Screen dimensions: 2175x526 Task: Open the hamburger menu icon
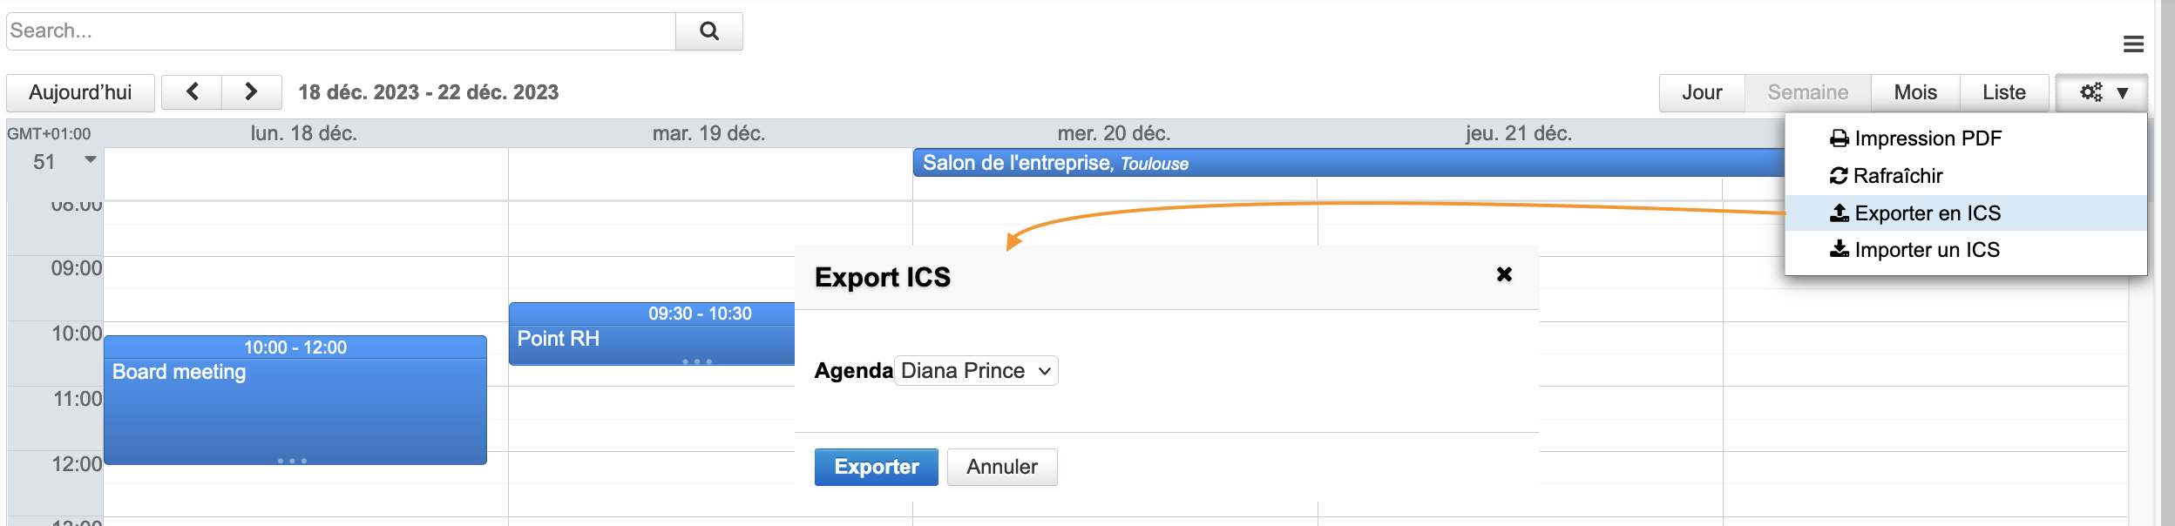click(x=2133, y=44)
